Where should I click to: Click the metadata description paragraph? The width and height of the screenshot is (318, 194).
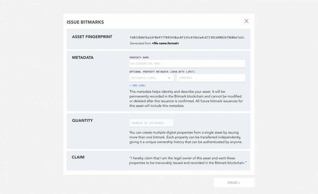click(186, 99)
